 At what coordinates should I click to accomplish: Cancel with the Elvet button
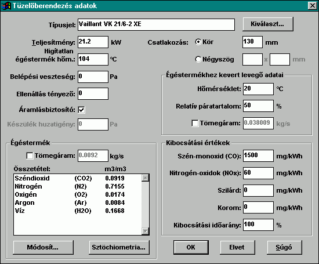coord(237,247)
